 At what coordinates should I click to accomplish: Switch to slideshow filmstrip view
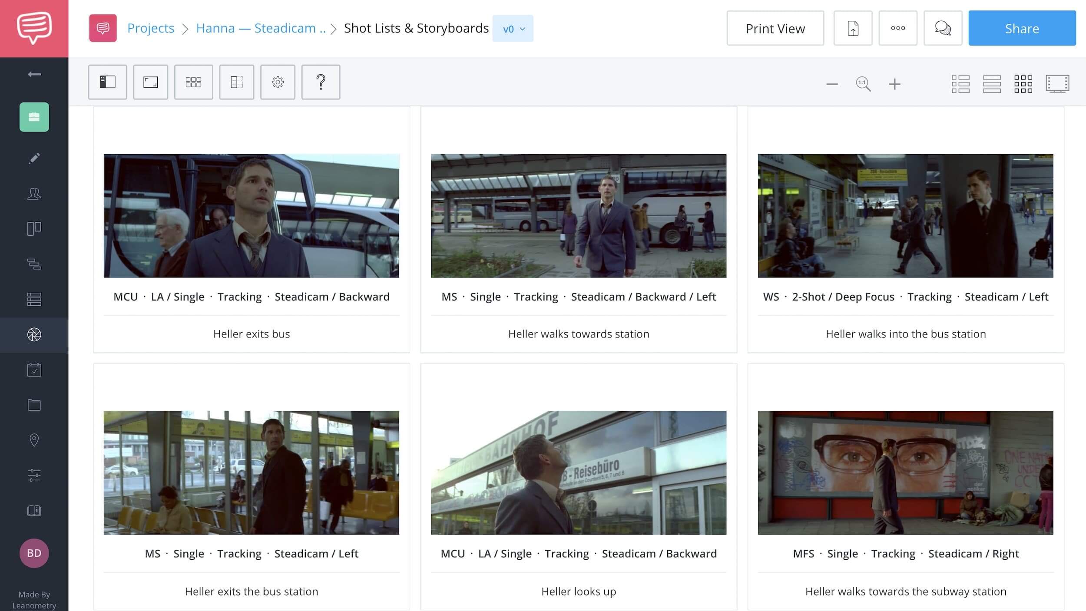pyautogui.click(x=1057, y=84)
